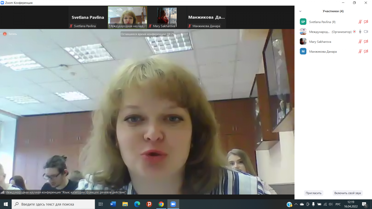The image size is (372, 209).
Task: Click the Участники (4) panel title
Action: pyautogui.click(x=333, y=11)
